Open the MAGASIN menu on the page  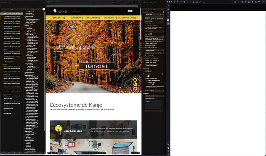(108, 18)
